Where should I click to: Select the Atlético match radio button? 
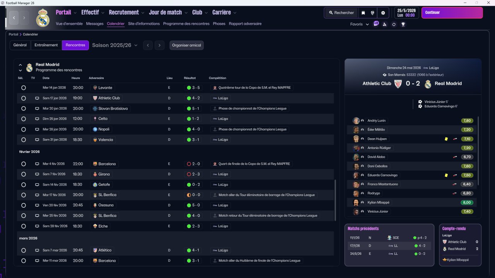click(24, 250)
